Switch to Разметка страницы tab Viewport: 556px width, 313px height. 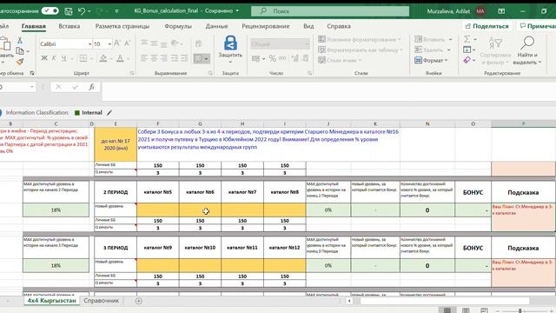(122, 26)
